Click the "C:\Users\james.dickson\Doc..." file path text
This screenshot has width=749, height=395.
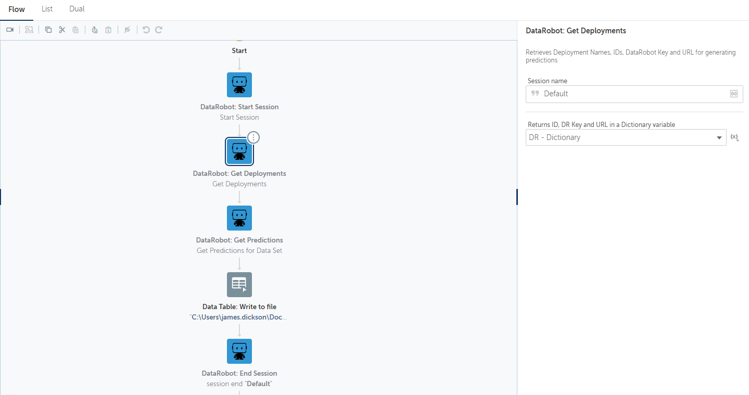coord(239,317)
